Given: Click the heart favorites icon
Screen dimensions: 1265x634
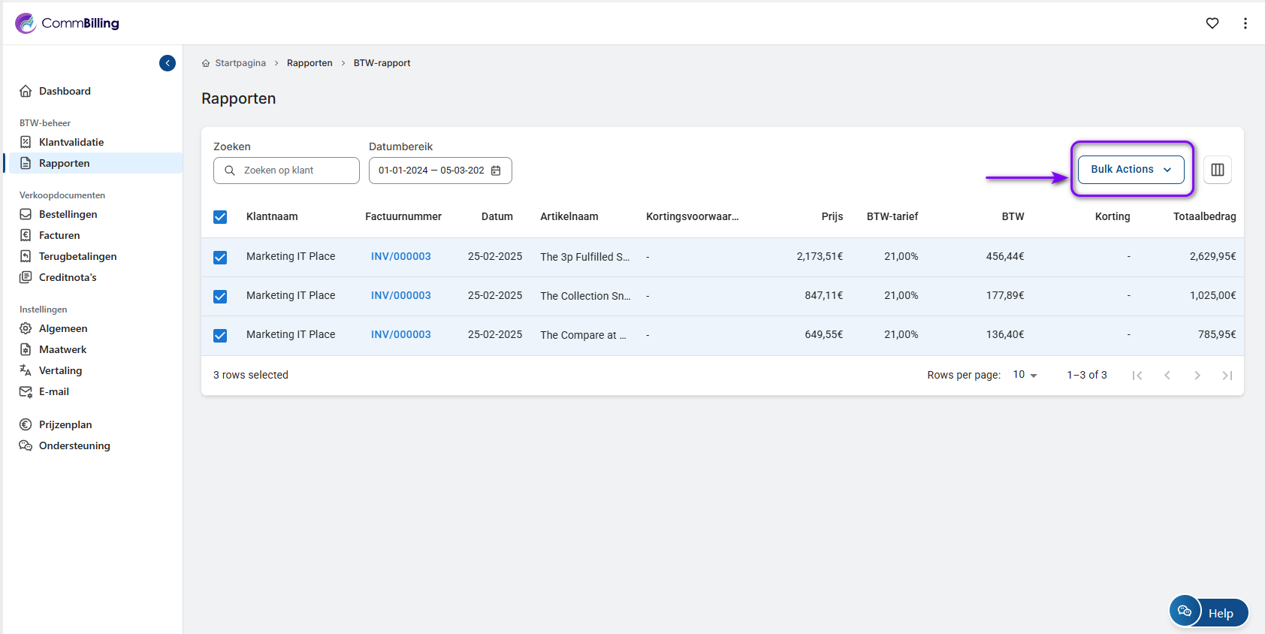Looking at the screenshot, I should click(1212, 23).
